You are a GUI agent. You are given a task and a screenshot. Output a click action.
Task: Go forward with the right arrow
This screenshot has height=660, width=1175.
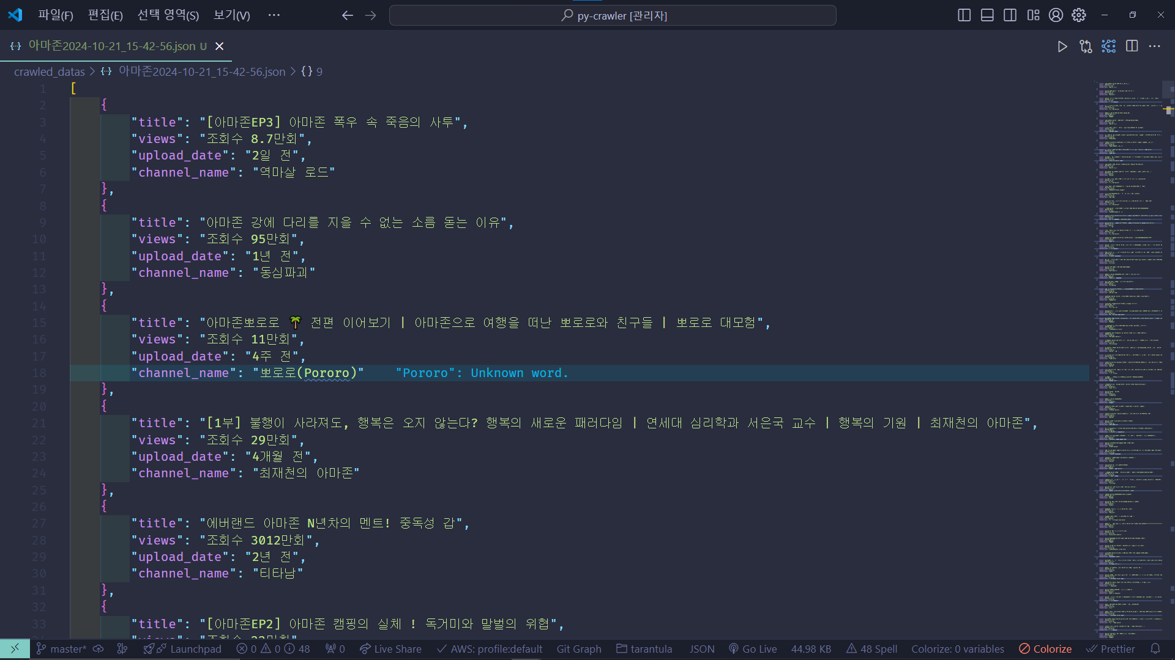tap(370, 15)
